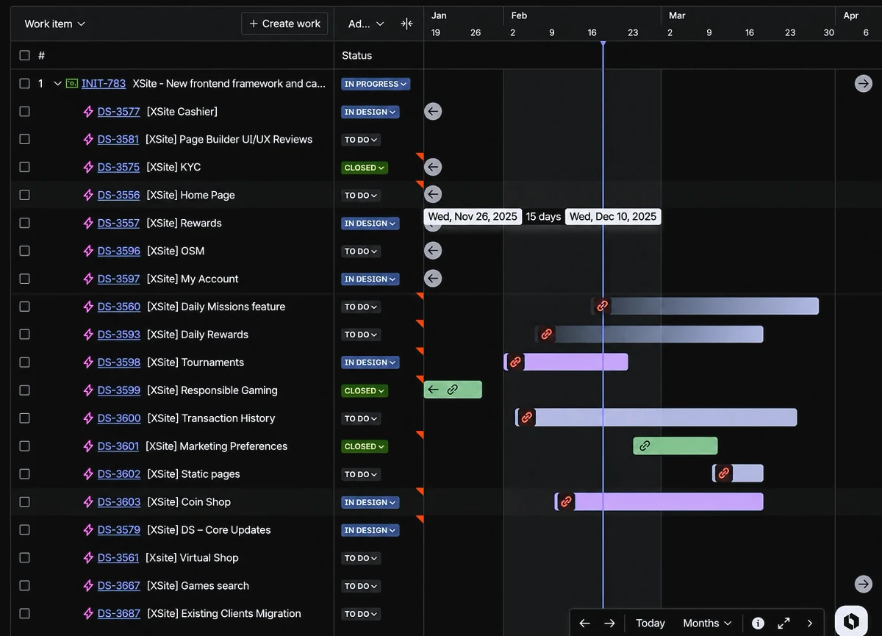Click red link icon on Static pages bar

click(724, 474)
